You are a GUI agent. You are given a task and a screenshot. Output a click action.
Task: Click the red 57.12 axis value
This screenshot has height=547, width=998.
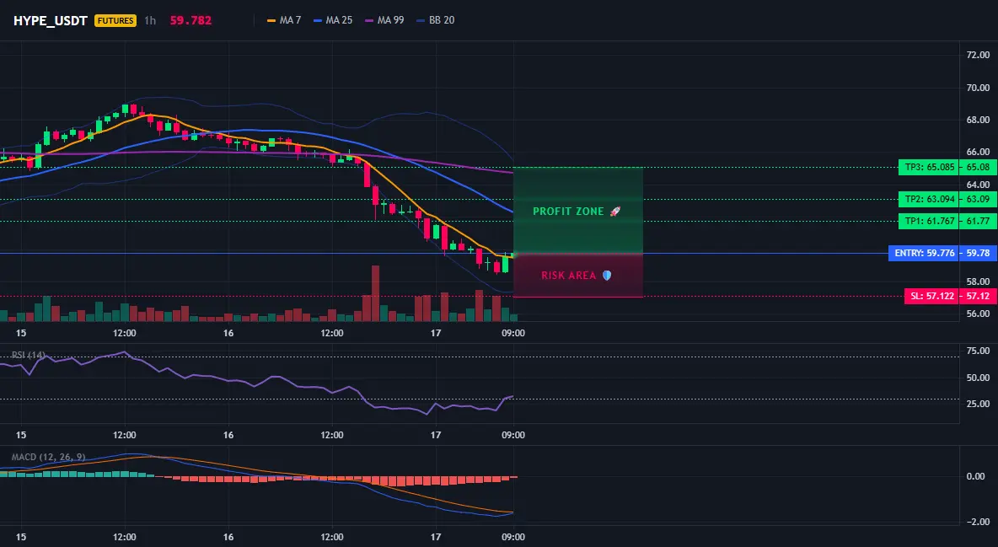click(979, 297)
